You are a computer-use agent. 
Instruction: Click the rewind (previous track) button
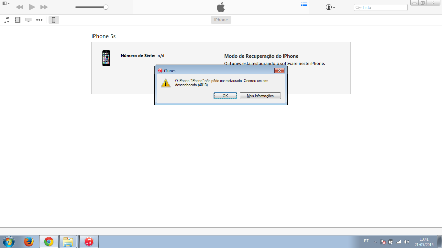click(19, 7)
